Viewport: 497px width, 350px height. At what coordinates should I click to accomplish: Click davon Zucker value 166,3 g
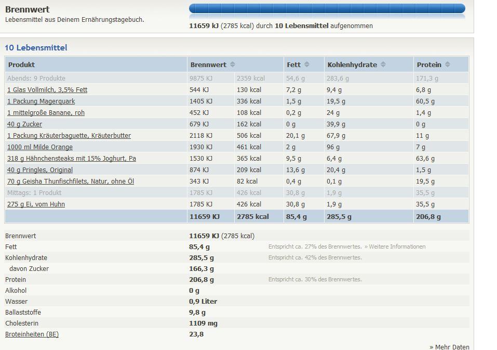[x=202, y=269]
